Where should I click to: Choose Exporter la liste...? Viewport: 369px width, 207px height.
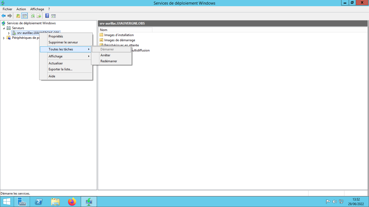(x=66, y=69)
